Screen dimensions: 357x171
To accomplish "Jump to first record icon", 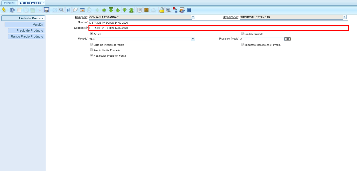I will click(111, 10).
